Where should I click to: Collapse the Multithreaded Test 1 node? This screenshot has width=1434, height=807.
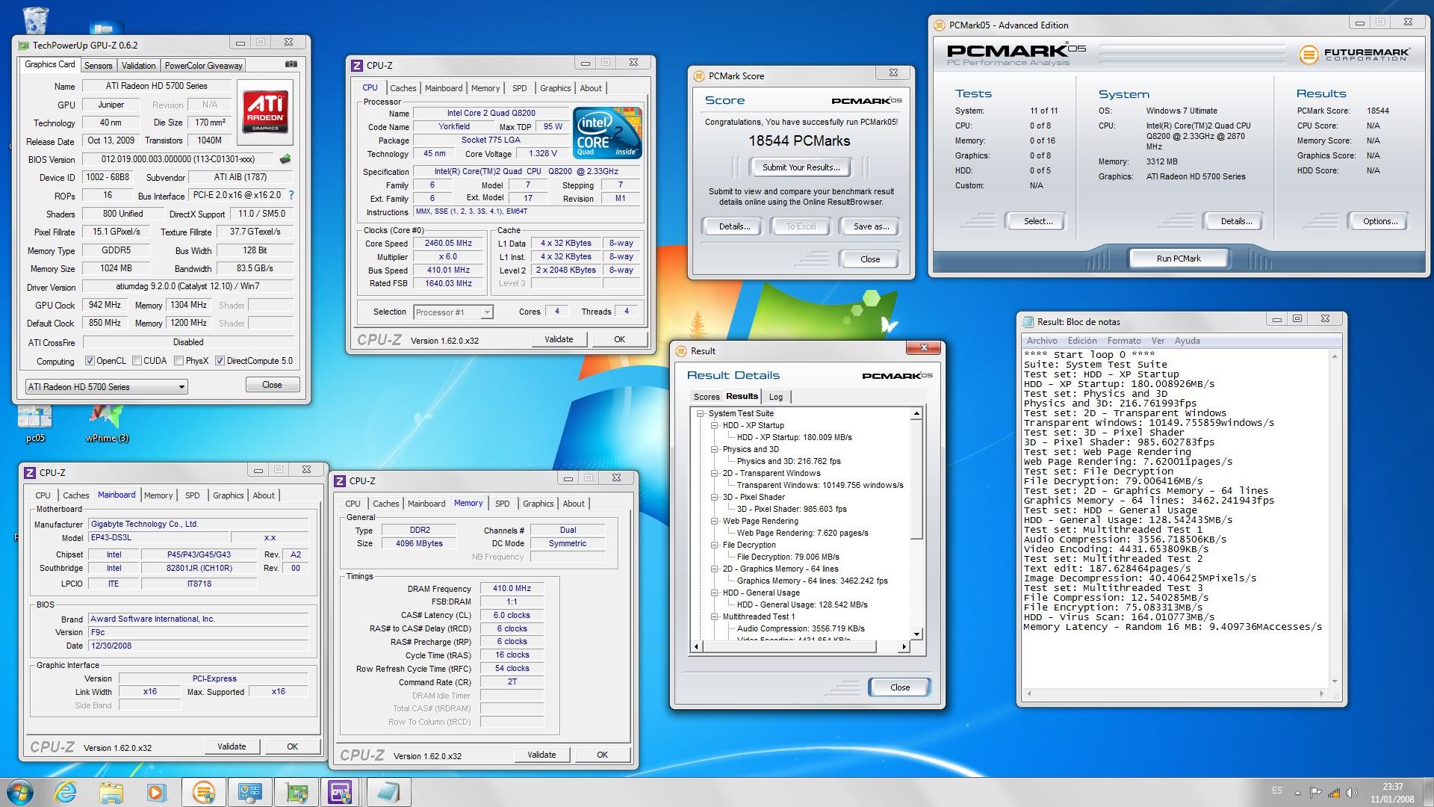click(x=715, y=616)
